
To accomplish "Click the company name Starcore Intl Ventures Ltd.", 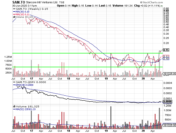I will pos(42,2).
